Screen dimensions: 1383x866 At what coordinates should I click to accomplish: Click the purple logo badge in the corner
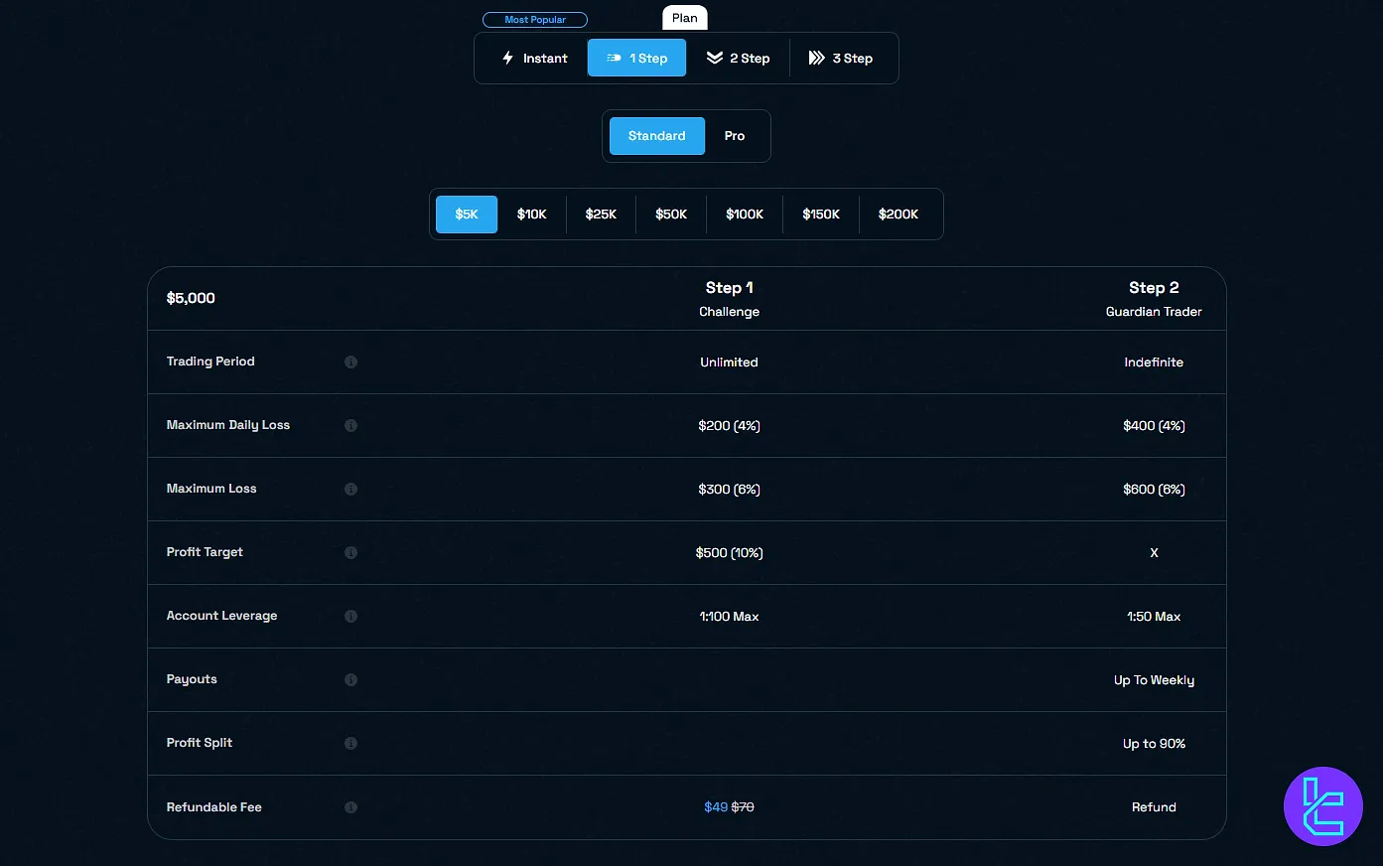1322,806
